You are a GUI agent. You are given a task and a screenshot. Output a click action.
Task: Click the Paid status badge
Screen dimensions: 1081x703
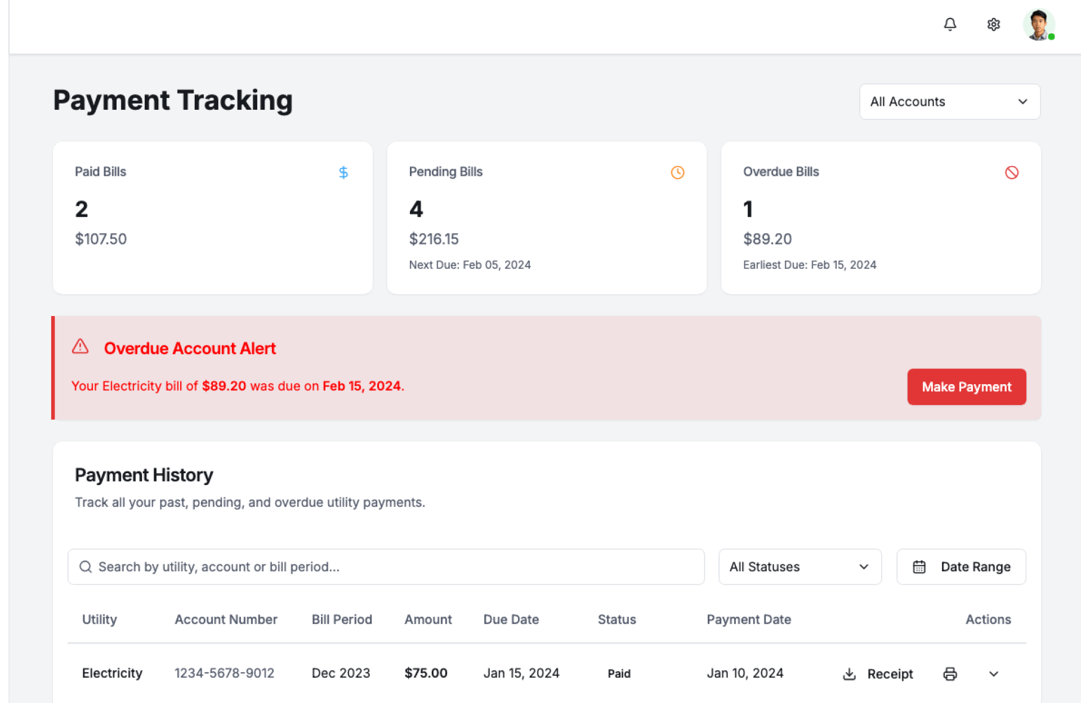619,674
